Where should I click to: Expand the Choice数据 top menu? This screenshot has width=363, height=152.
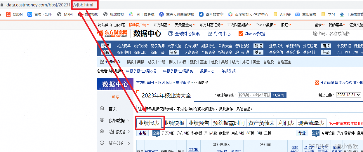[x=266, y=25]
